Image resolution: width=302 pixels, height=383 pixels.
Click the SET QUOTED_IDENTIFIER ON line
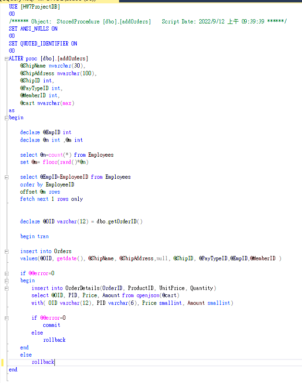pyautogui.click(x=43, y=44)
